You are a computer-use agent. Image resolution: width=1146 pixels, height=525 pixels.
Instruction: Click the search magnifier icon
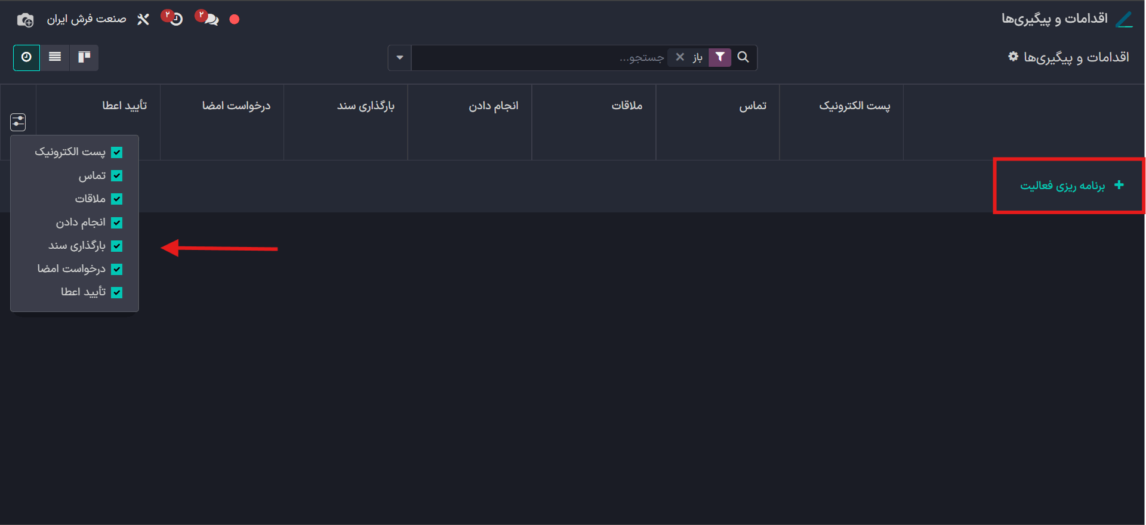click(x=743, y=57)
